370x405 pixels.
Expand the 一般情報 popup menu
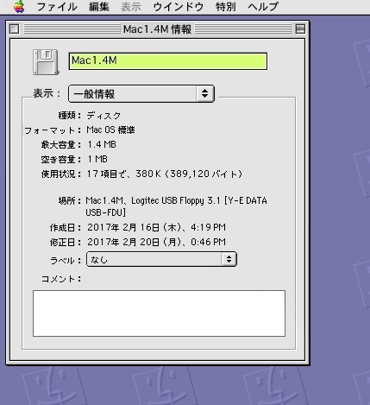click(x=141, y=93)
